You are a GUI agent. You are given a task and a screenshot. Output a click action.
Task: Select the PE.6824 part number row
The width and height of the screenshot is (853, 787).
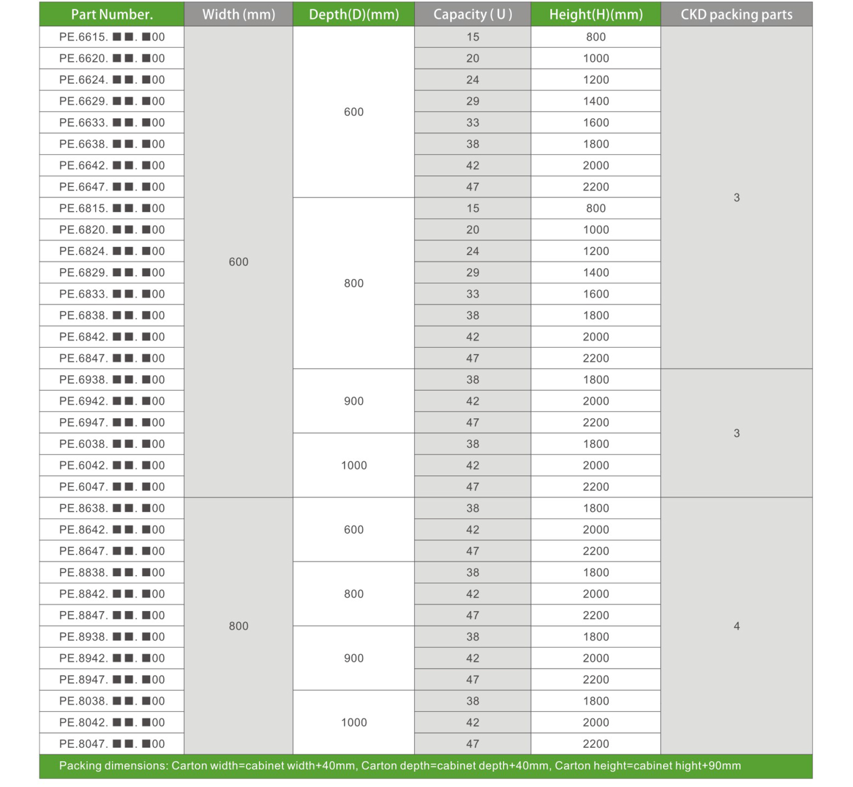click(x=111, y=251)
